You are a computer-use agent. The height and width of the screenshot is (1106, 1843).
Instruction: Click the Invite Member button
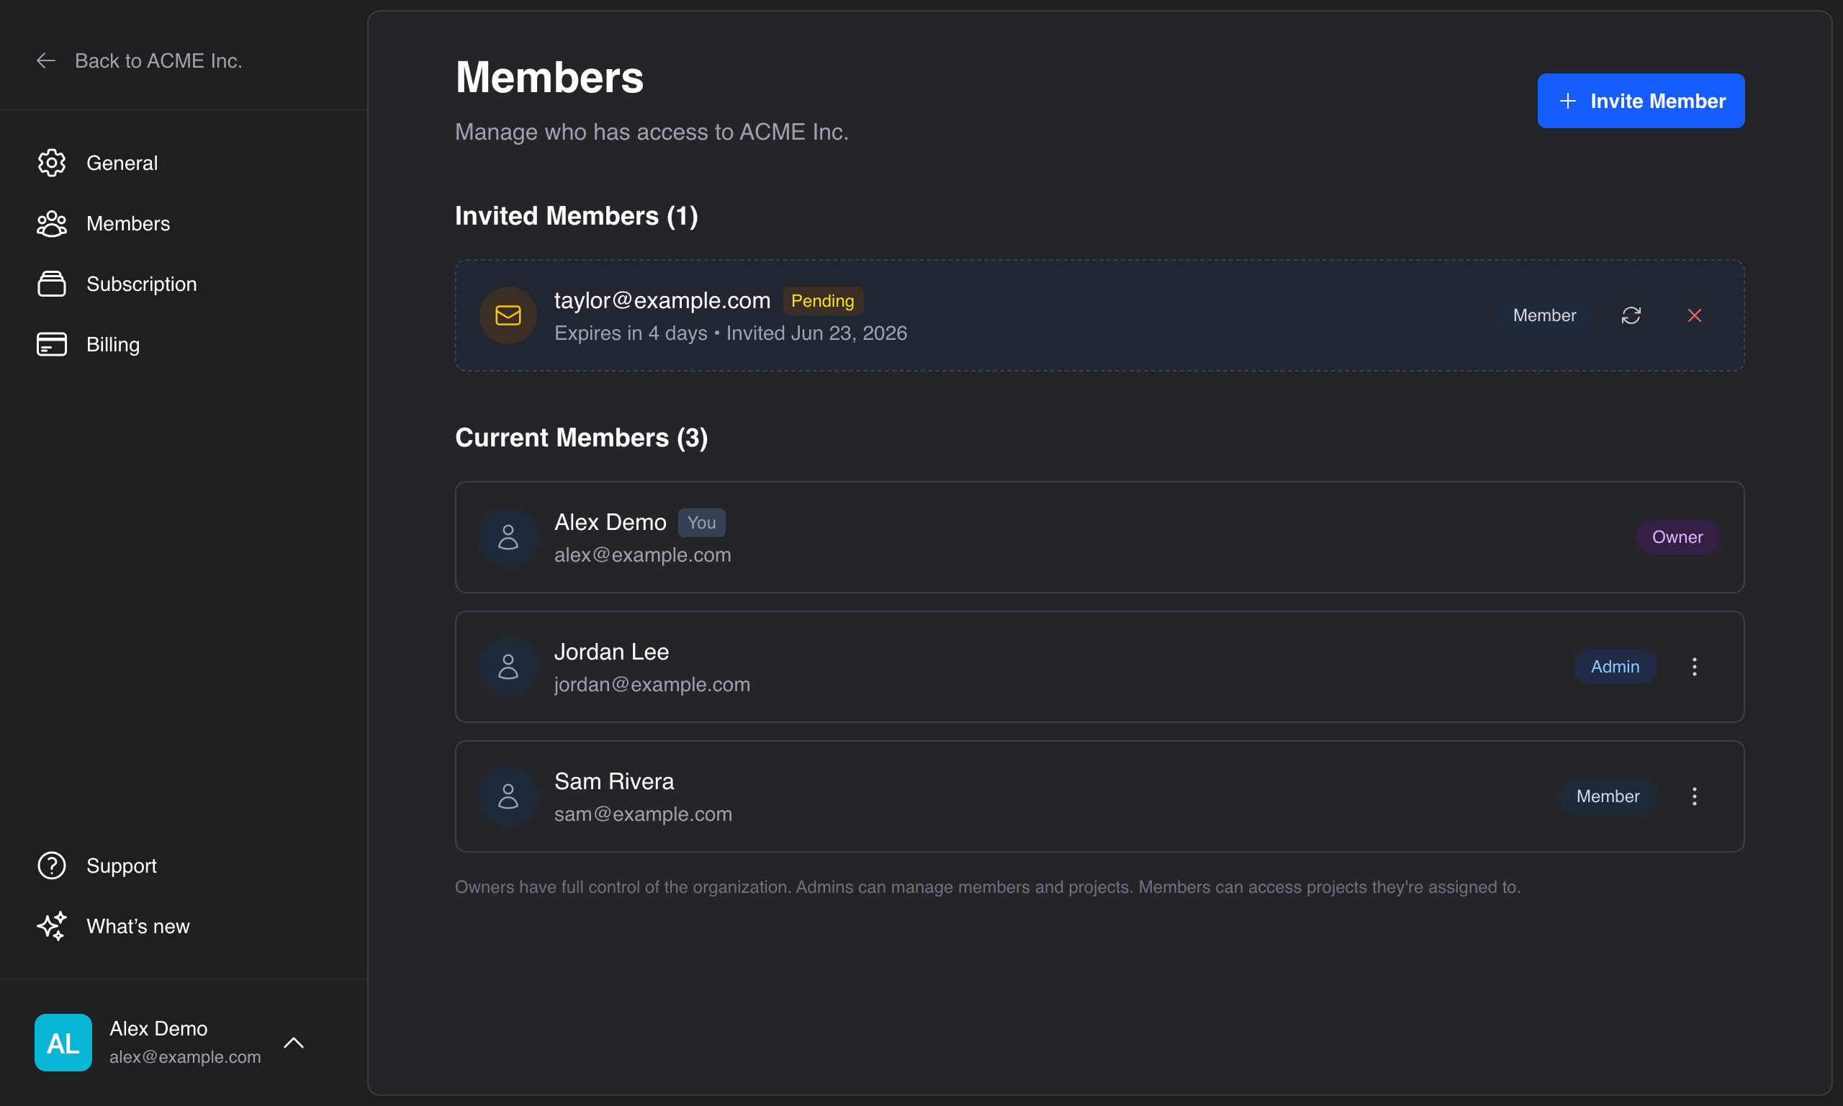pos(1641,101)
